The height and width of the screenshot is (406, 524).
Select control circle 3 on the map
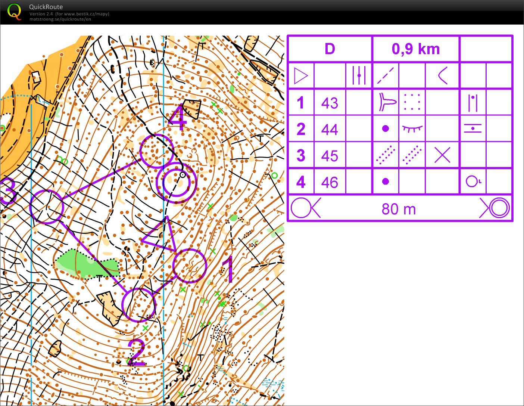47,207
